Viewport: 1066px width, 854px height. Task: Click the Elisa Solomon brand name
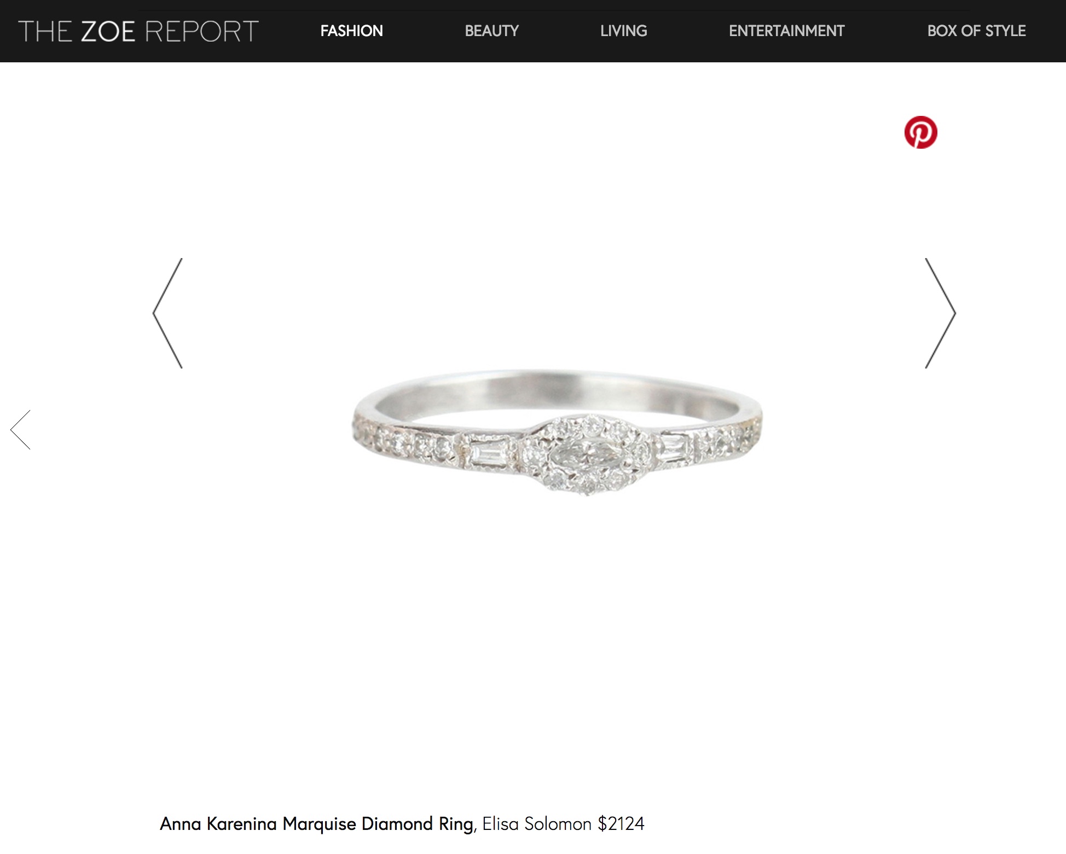pyautogui.click(x=537, y=823)
